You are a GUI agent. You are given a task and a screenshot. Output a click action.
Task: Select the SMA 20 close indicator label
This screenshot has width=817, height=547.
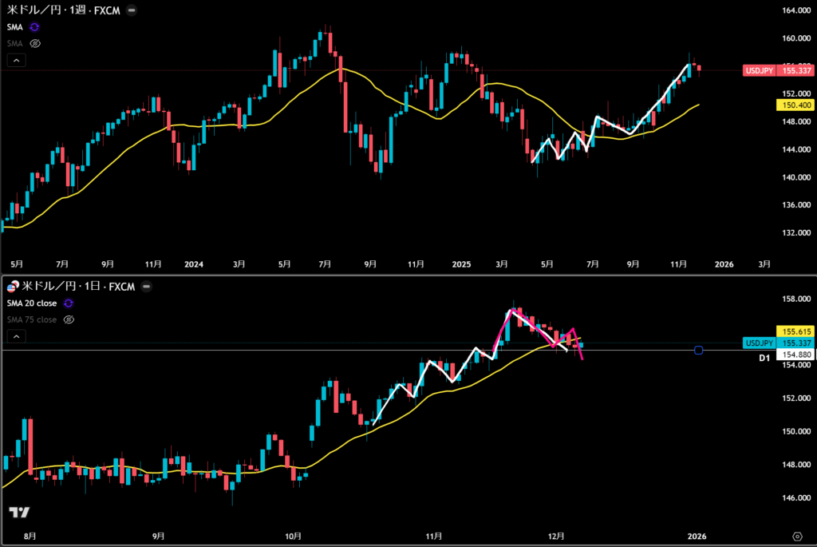[x=32, y=303]
